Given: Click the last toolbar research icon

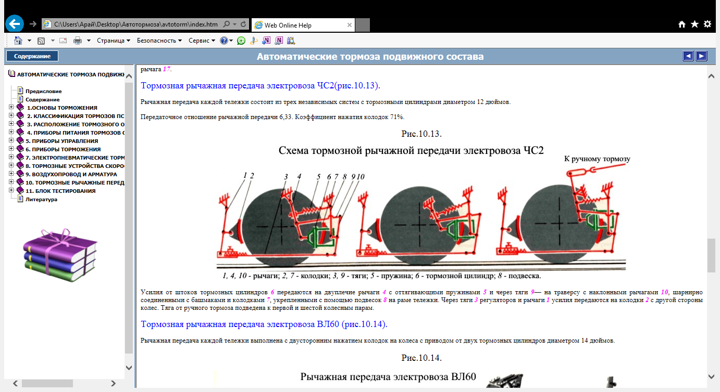Looking at the screenshot, I should (291, 41).
